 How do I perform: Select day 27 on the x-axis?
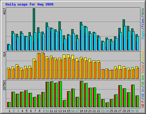tap(120, 111)
